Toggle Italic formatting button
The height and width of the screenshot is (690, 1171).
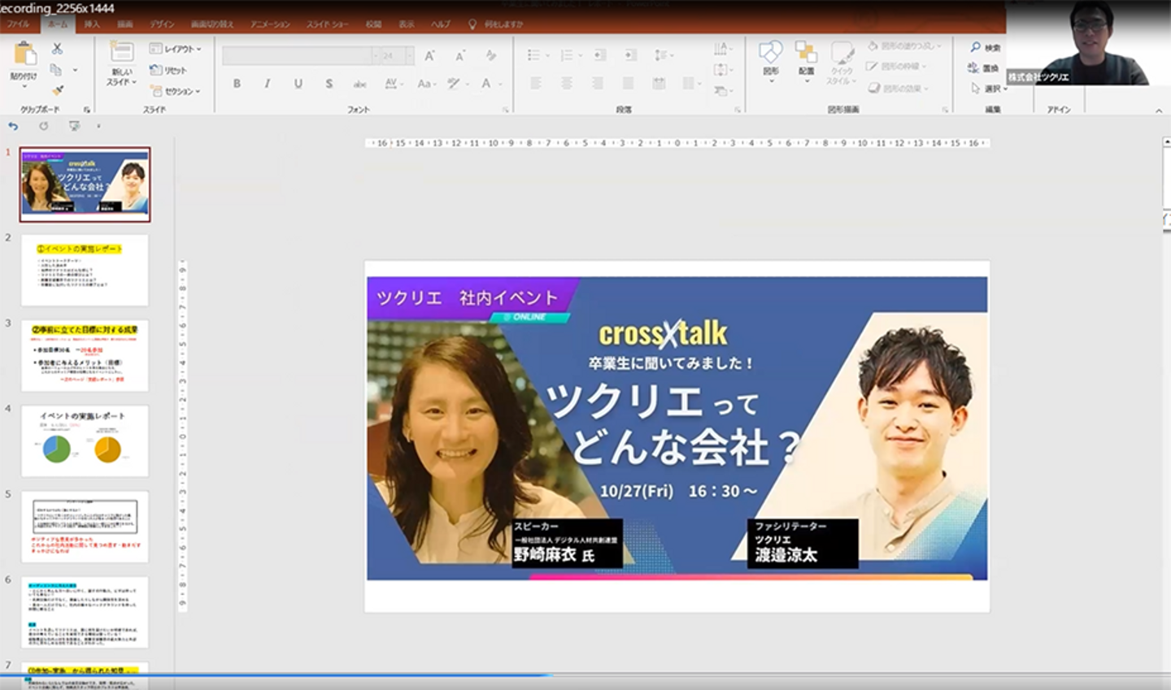(x=267, y=83)
